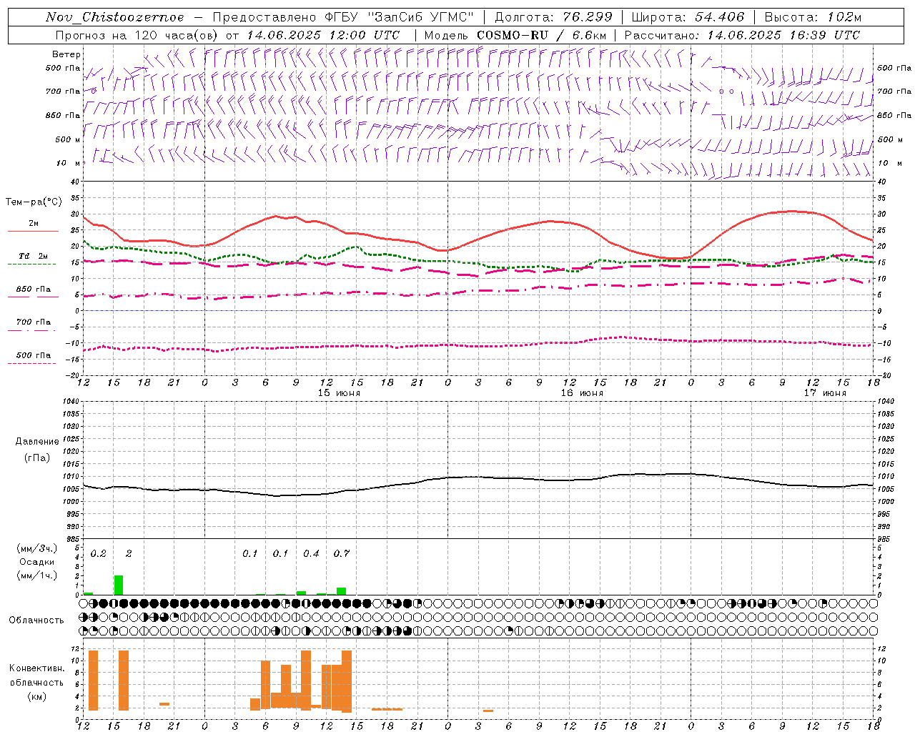This screenshot has width=915, height=732.
Task: Click the Давление pressure panel label
Action: click(x=37, y=442)
